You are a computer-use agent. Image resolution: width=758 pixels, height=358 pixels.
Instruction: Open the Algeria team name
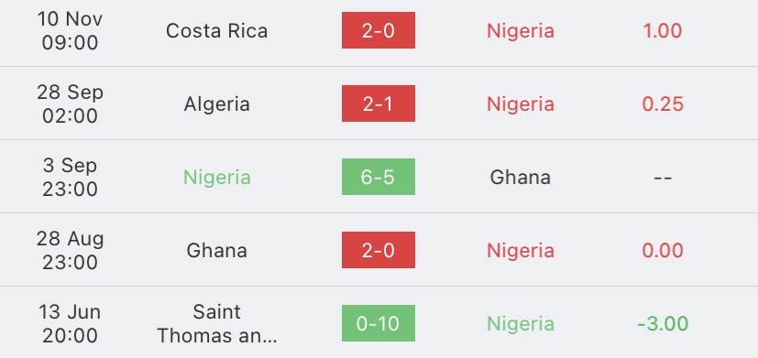[216, 104]
